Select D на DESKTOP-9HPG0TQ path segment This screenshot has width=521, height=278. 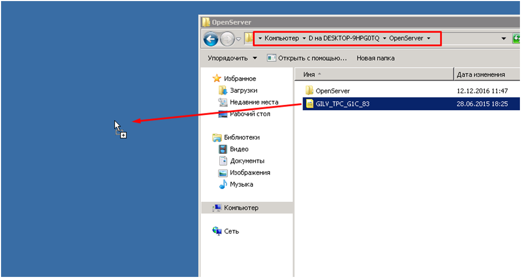(344, 38)
